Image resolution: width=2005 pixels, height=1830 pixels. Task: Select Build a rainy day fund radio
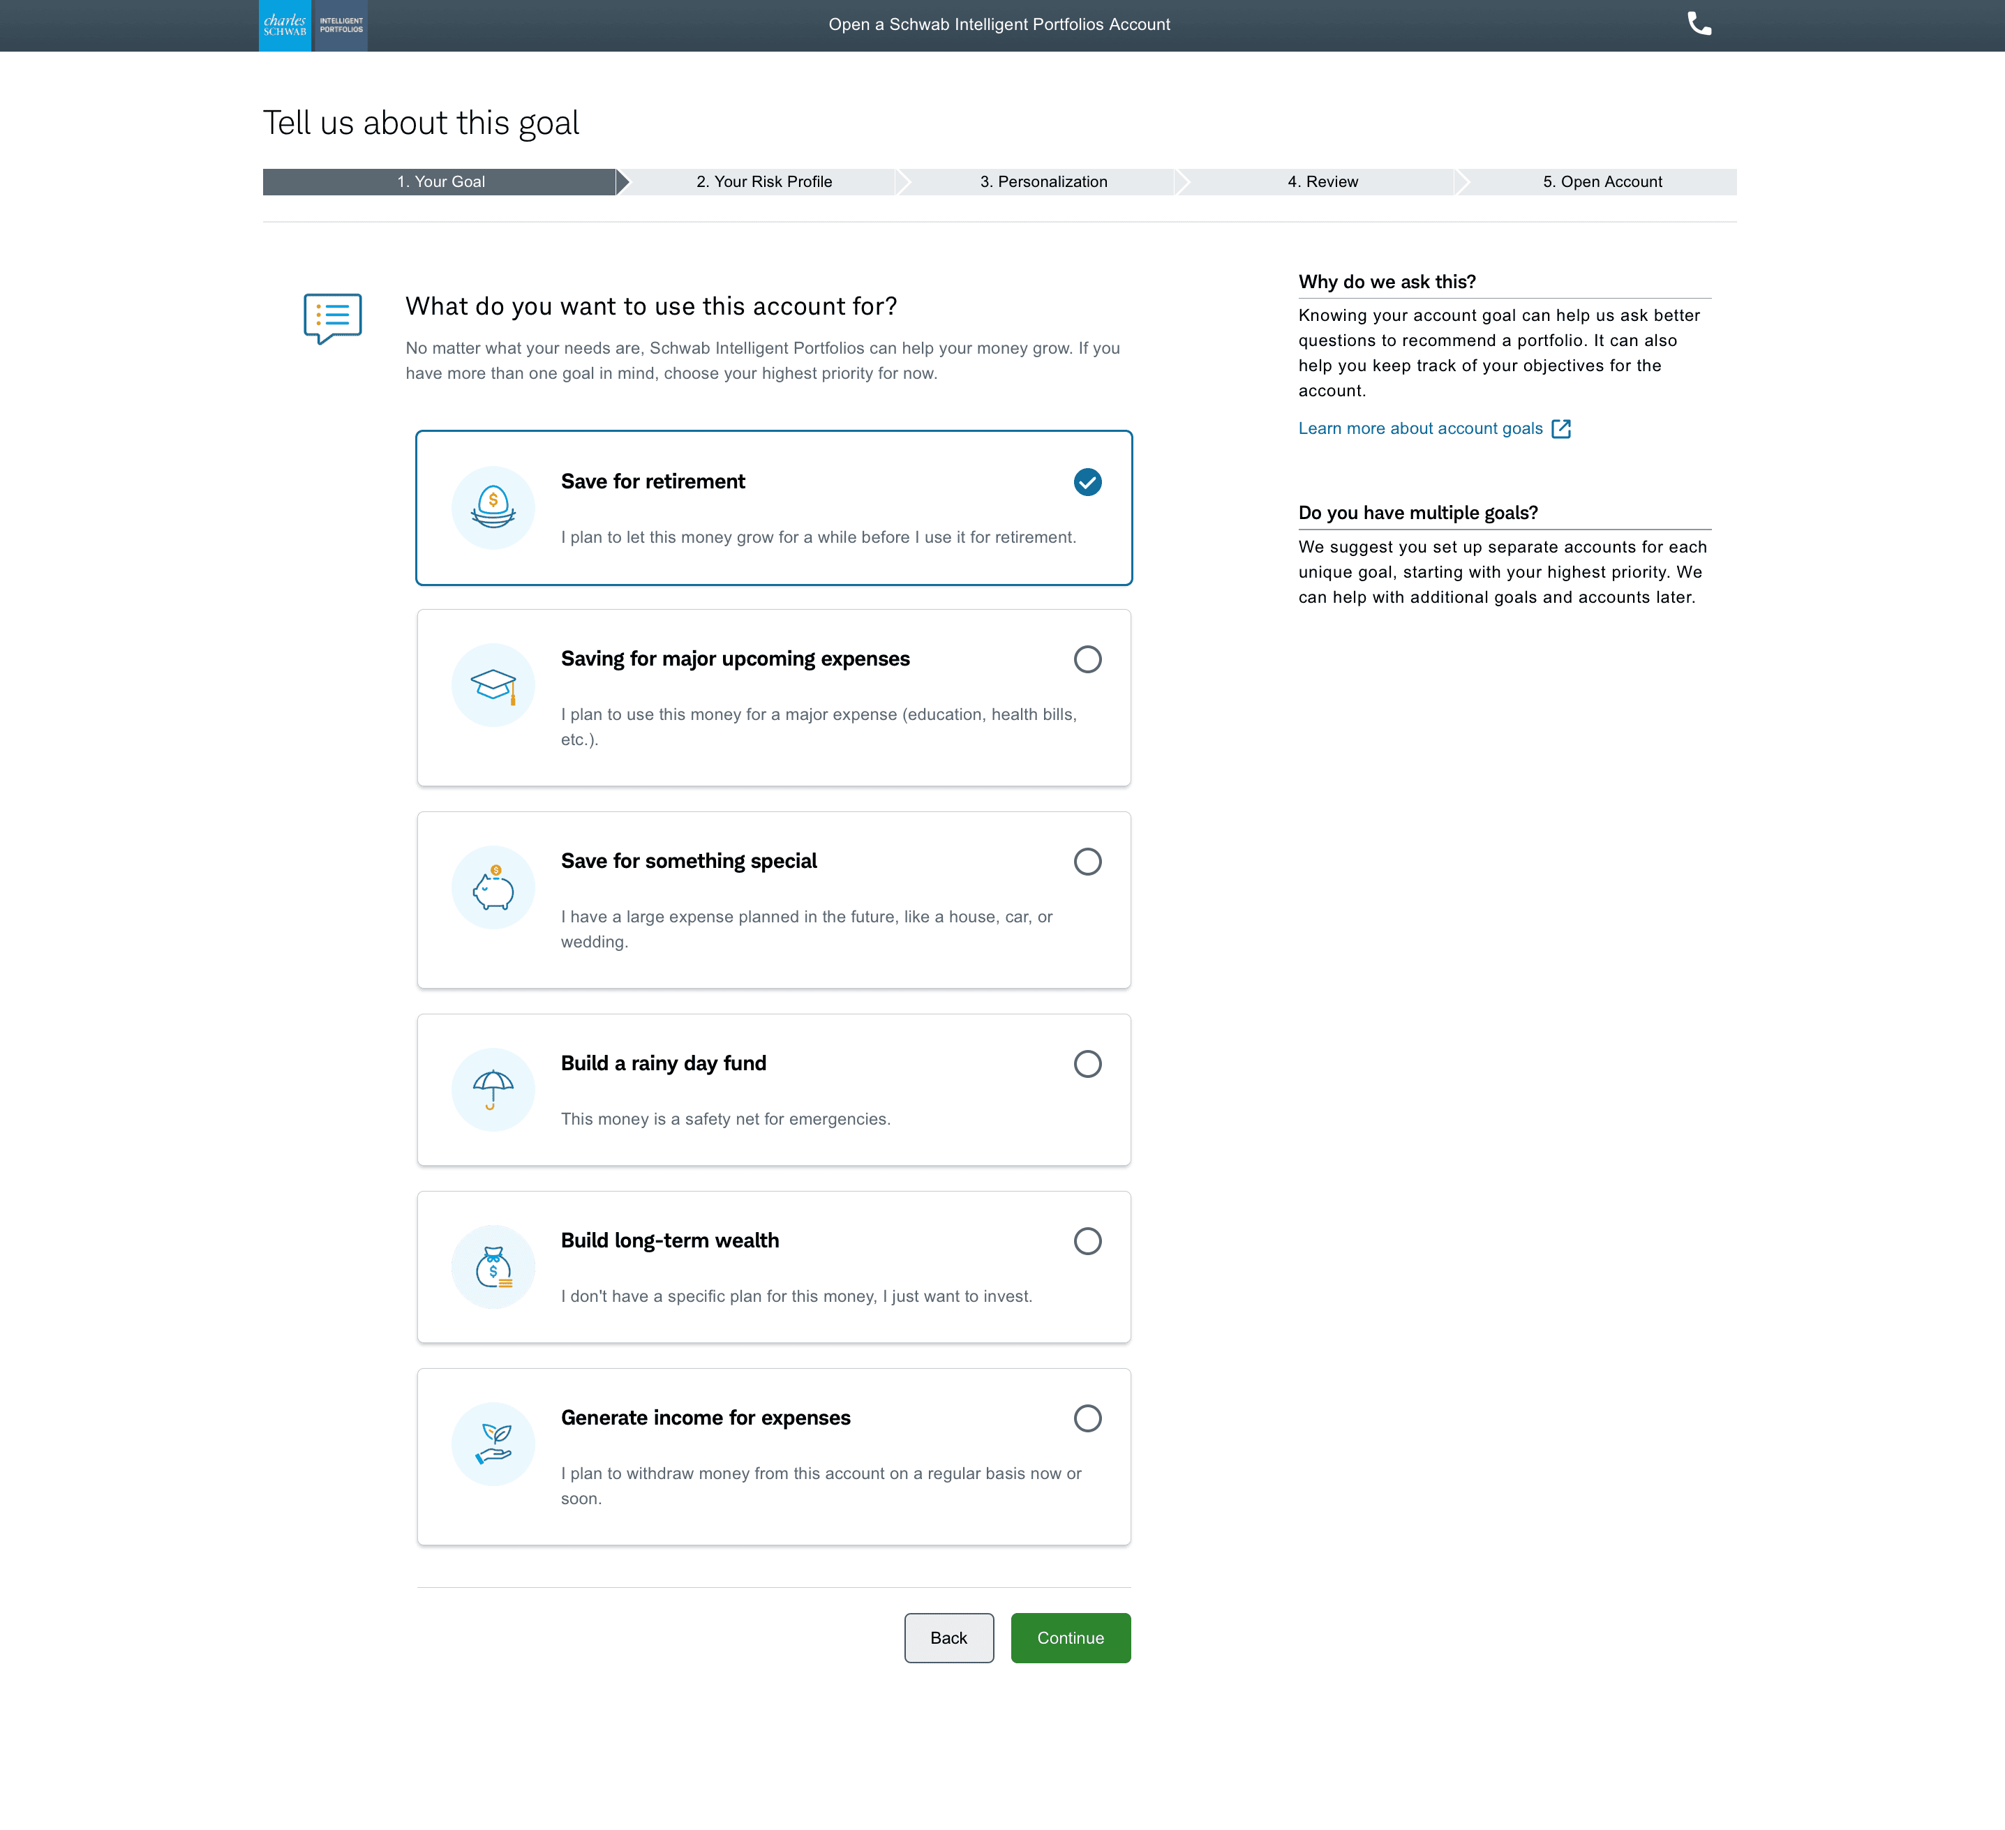pos(1087,1064)
